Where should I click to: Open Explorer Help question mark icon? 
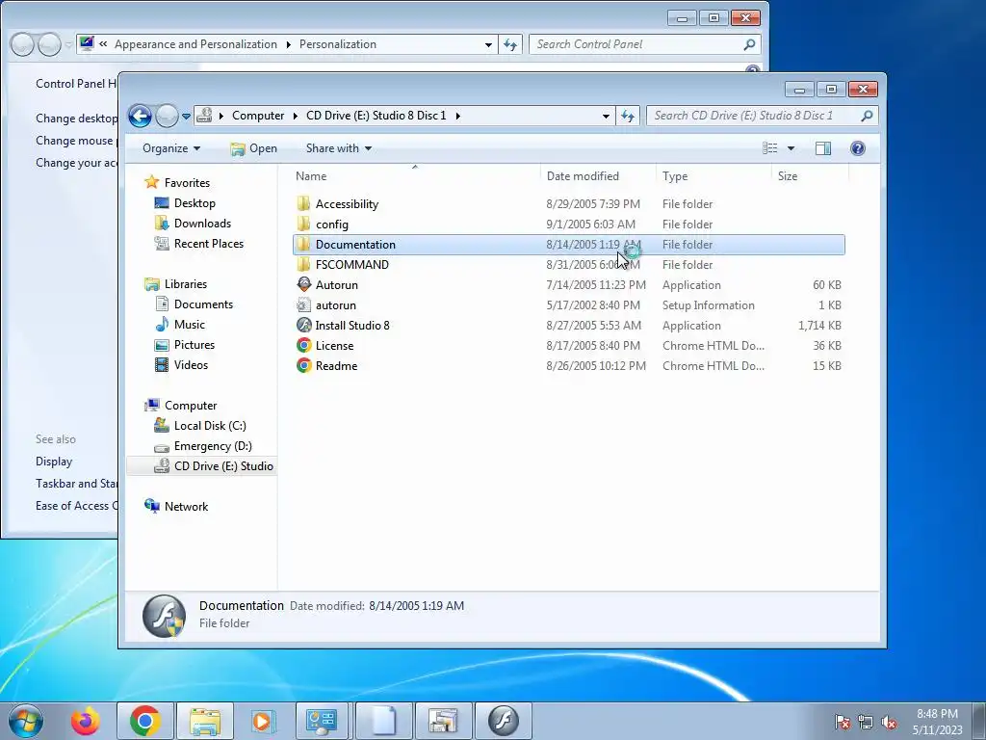tap(858, 148)
